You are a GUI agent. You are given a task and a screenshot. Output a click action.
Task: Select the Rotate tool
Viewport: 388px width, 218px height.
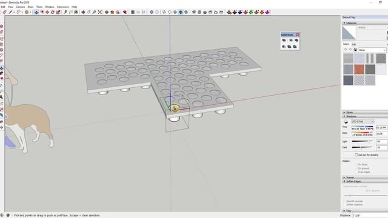tap(53, 12)
